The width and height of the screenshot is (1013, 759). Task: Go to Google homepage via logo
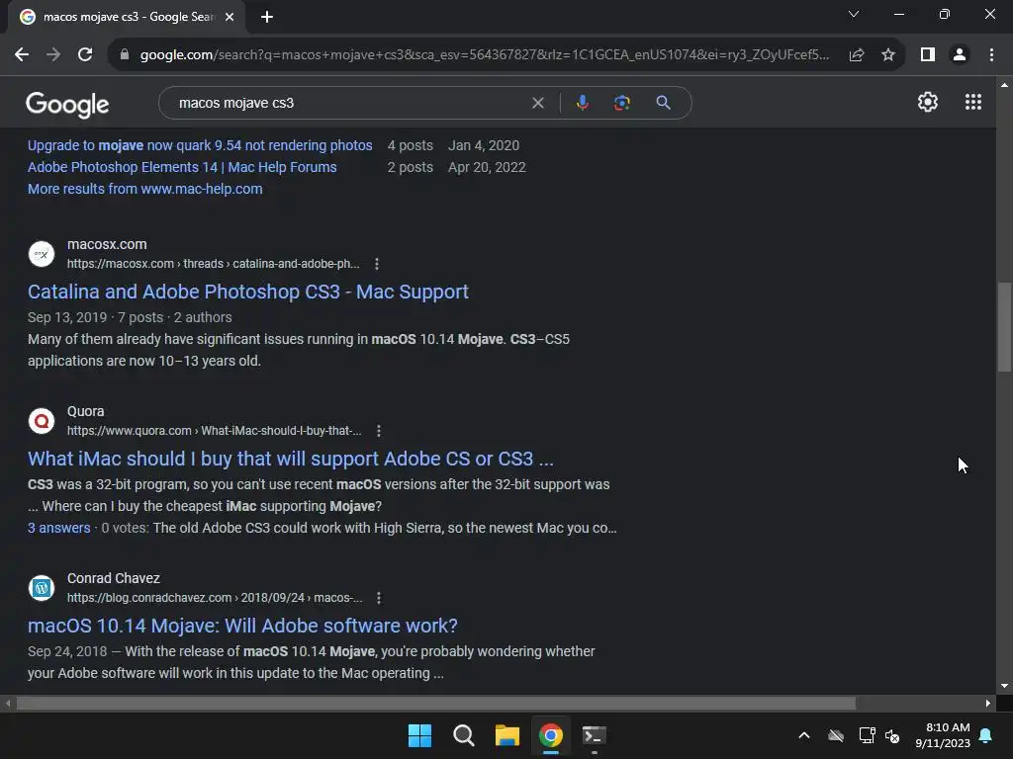(67, 103)
